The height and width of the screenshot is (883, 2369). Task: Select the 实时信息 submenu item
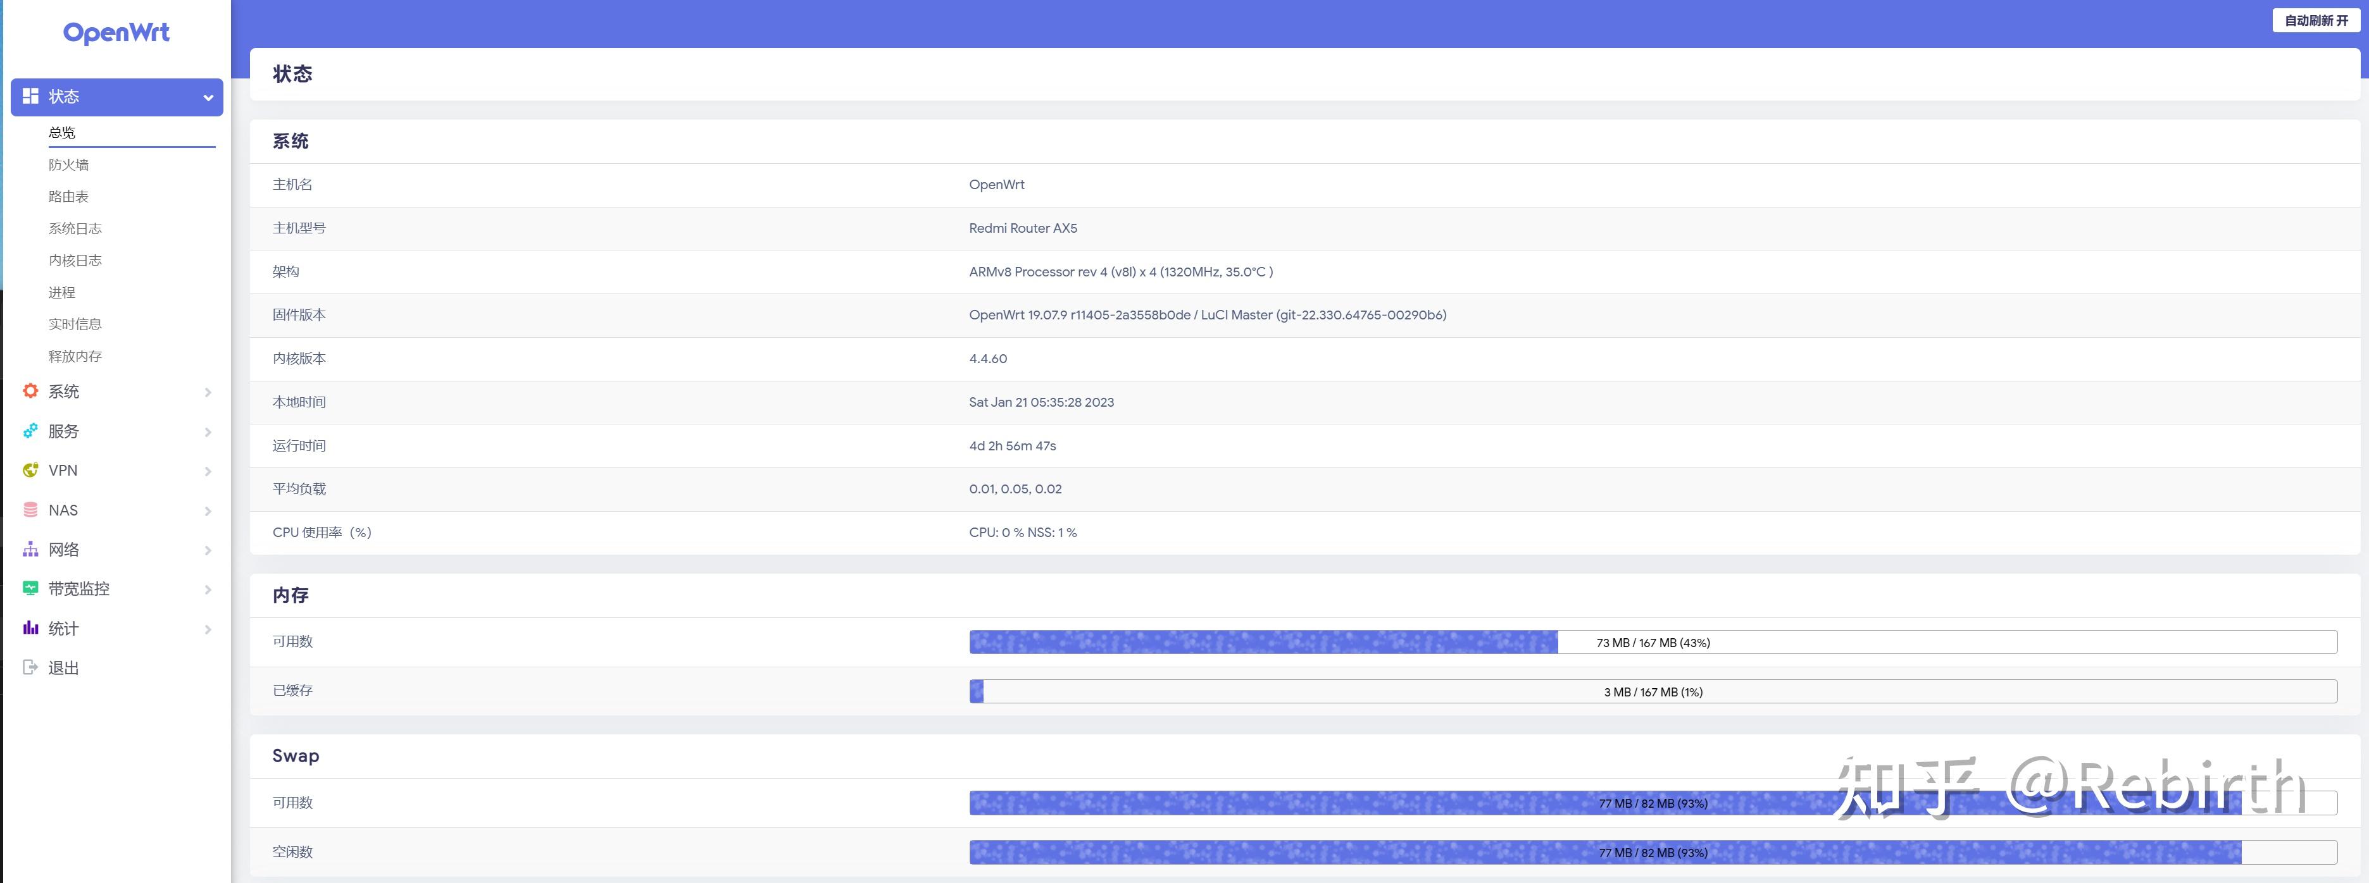(75, 324)
